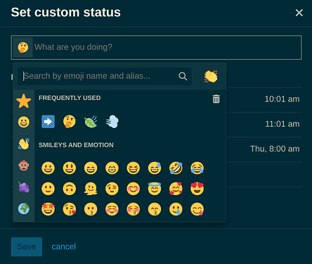Screen dimensions: 312x264
Task: Choose the upside-down face emoji
Action: point(70,189)
